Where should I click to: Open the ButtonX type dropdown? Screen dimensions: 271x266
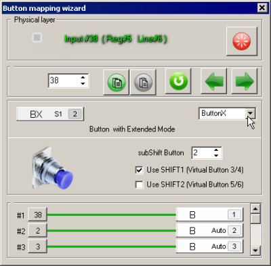tap(251, 113)
